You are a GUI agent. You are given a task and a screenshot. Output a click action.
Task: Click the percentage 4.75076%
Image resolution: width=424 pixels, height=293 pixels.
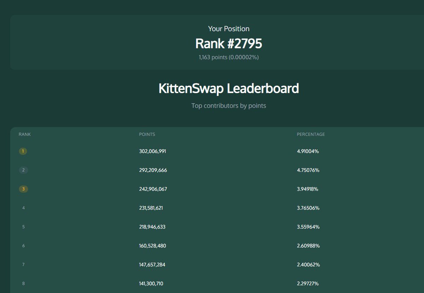point(308,170)
